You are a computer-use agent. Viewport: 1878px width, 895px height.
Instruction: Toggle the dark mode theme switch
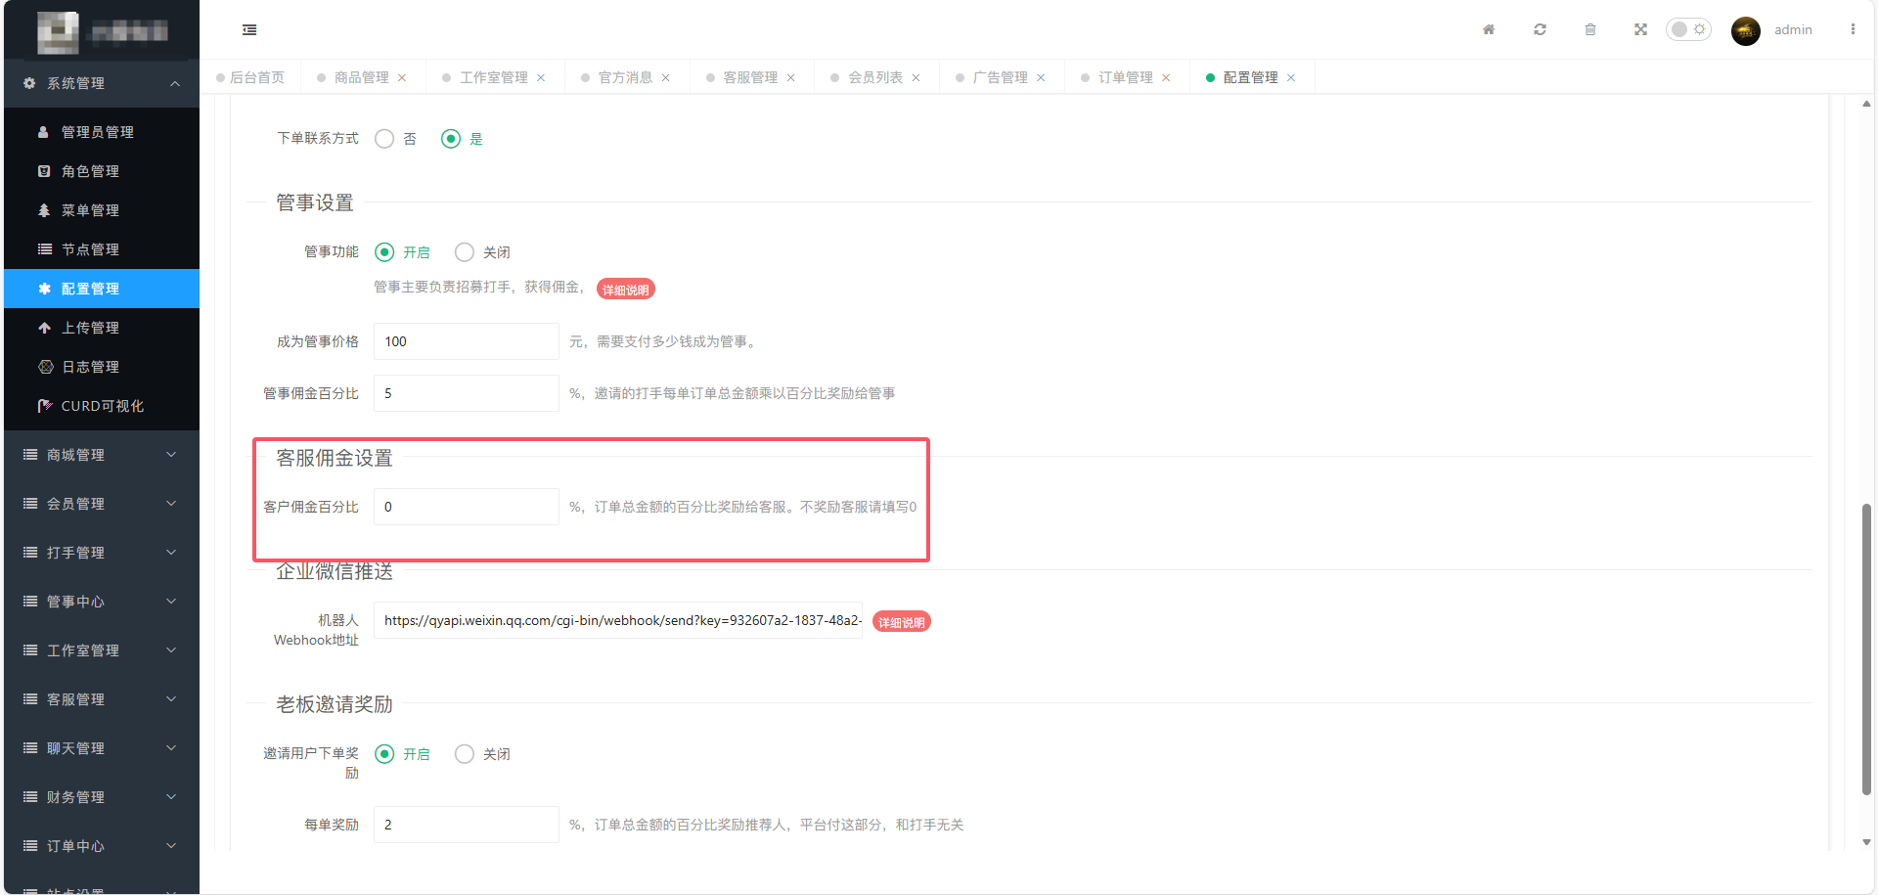[x=1688, y=29]
